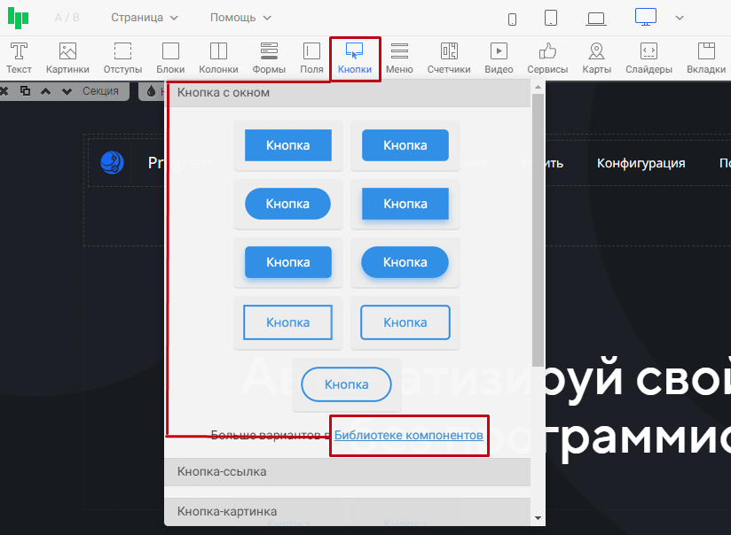The image size is (731, 535).
Task: Duplicate the section with the copy icon
Action: coord(25,91)
